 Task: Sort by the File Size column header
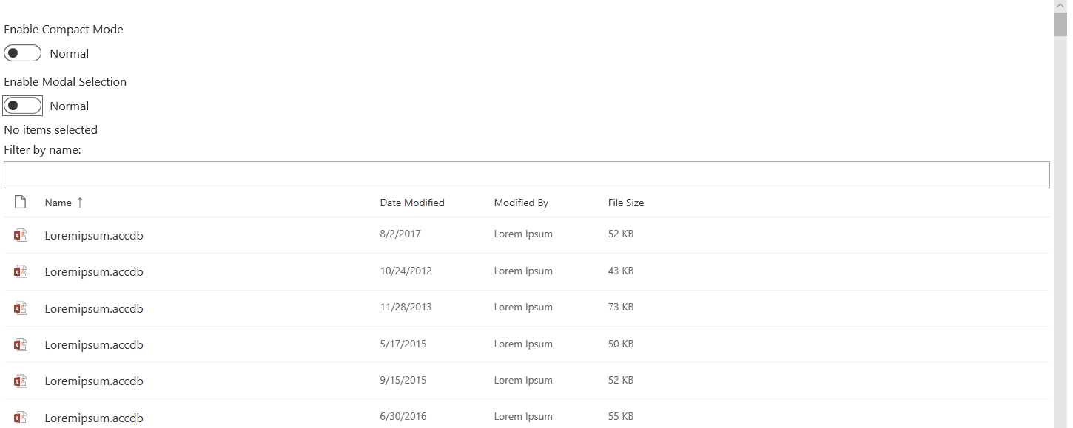click(x=626, y=203)
